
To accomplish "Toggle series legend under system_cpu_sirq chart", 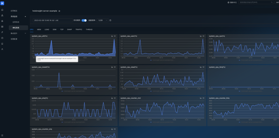I will [x=74, y=122].
